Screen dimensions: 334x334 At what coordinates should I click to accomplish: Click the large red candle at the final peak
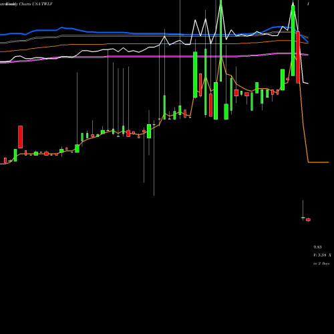tap(298, 57)
